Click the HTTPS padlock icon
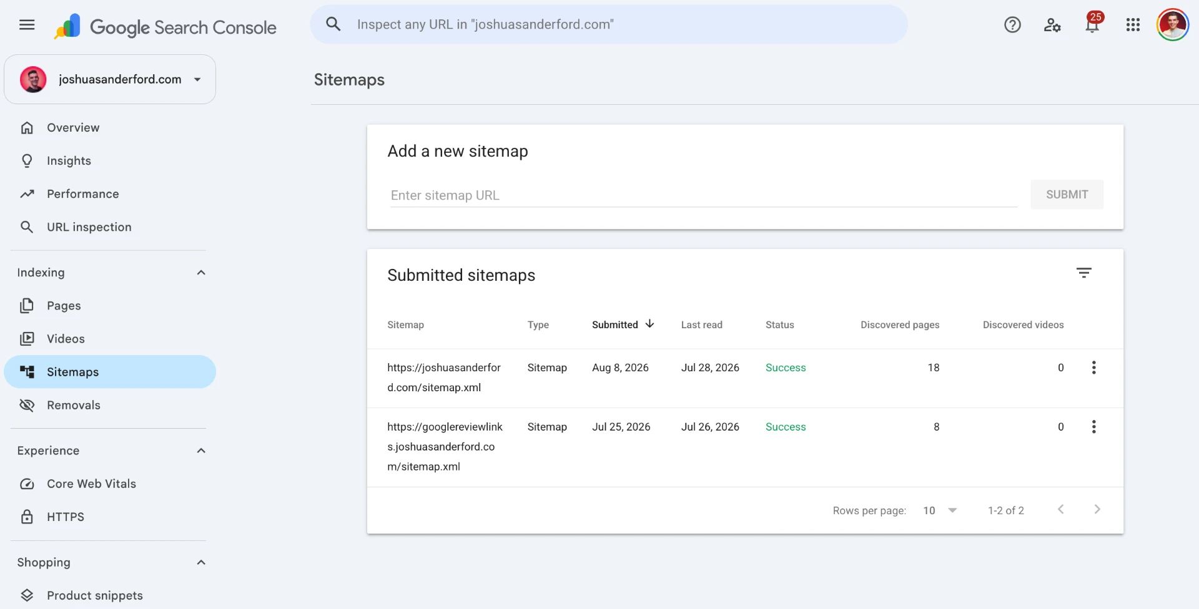The image size is (1199, 609). point(27,517)
